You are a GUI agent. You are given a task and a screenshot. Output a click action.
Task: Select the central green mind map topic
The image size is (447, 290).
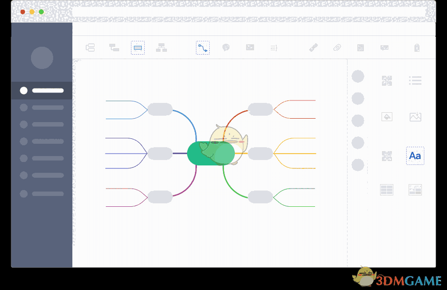tap(211, 153)
